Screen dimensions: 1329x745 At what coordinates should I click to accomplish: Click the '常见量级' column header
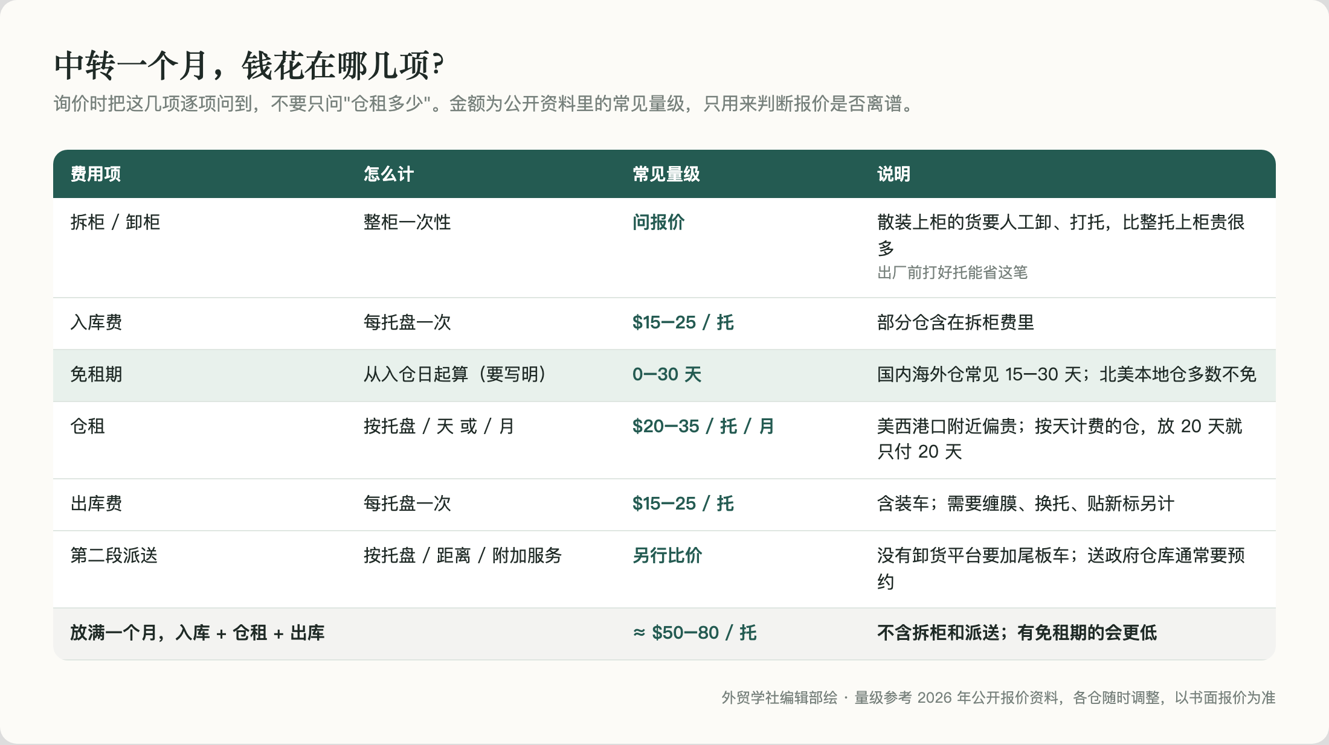pos(666,174)
